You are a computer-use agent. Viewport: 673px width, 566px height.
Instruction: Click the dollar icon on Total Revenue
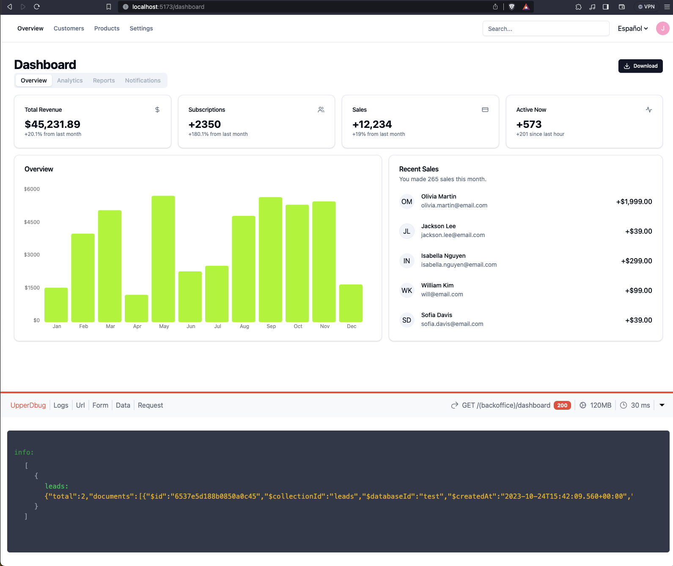pos(157,110)
